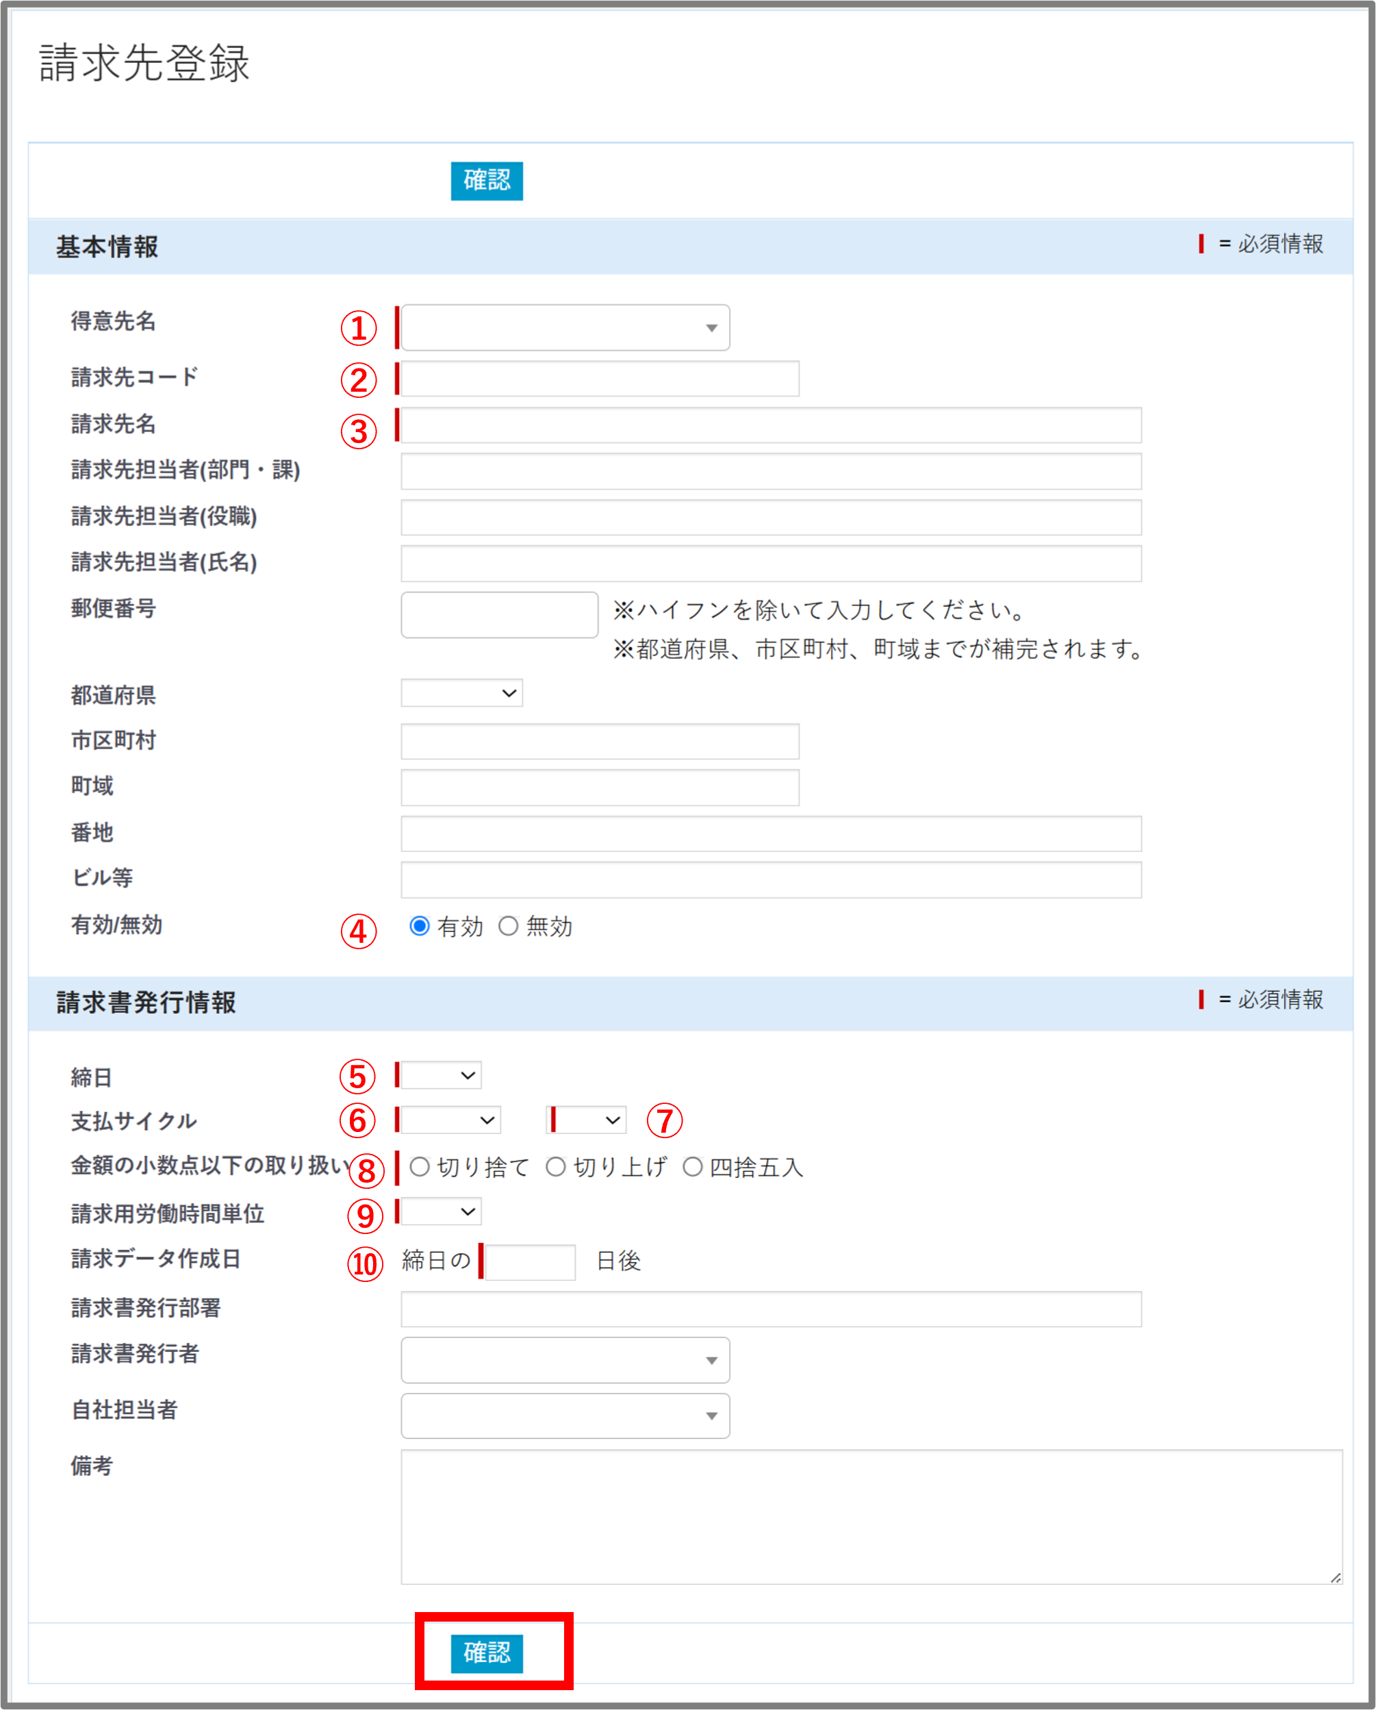This screenshot has height=1710, width=1376.
Task: Open the 自社担当者 dropdown
Action: tap(565, 1416)
